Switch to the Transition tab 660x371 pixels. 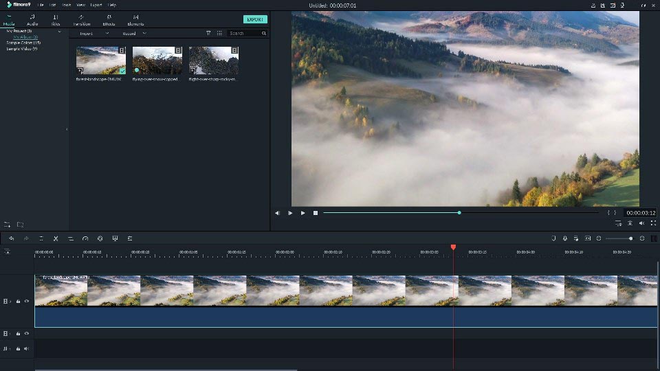coord(82,20)
